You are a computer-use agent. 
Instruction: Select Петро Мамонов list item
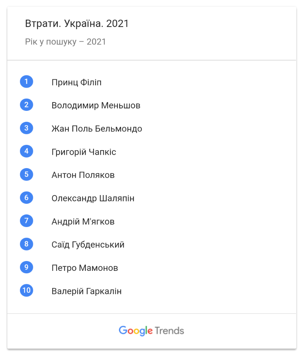(x=85, y=268)
